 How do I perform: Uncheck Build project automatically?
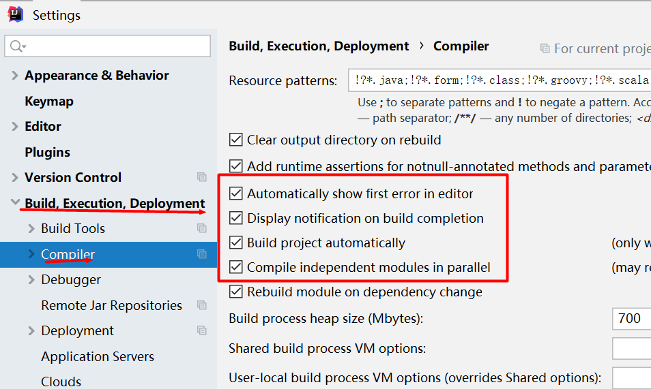236,243
